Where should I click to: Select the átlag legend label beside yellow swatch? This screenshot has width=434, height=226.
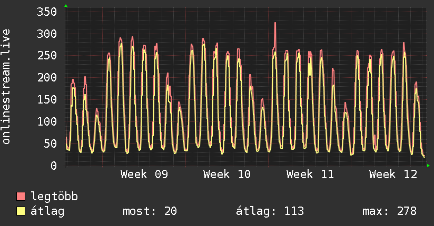tap(47, 211)
